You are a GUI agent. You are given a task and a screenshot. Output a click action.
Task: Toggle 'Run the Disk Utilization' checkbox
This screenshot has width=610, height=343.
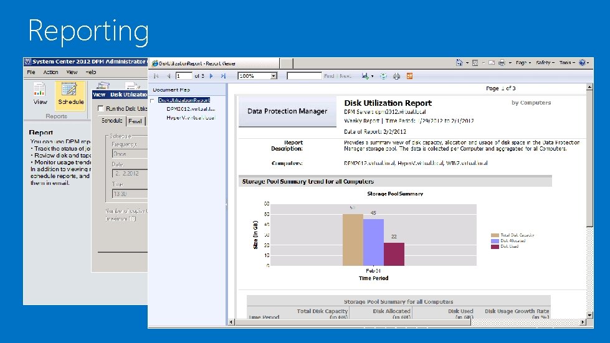[x=101, y=108]
